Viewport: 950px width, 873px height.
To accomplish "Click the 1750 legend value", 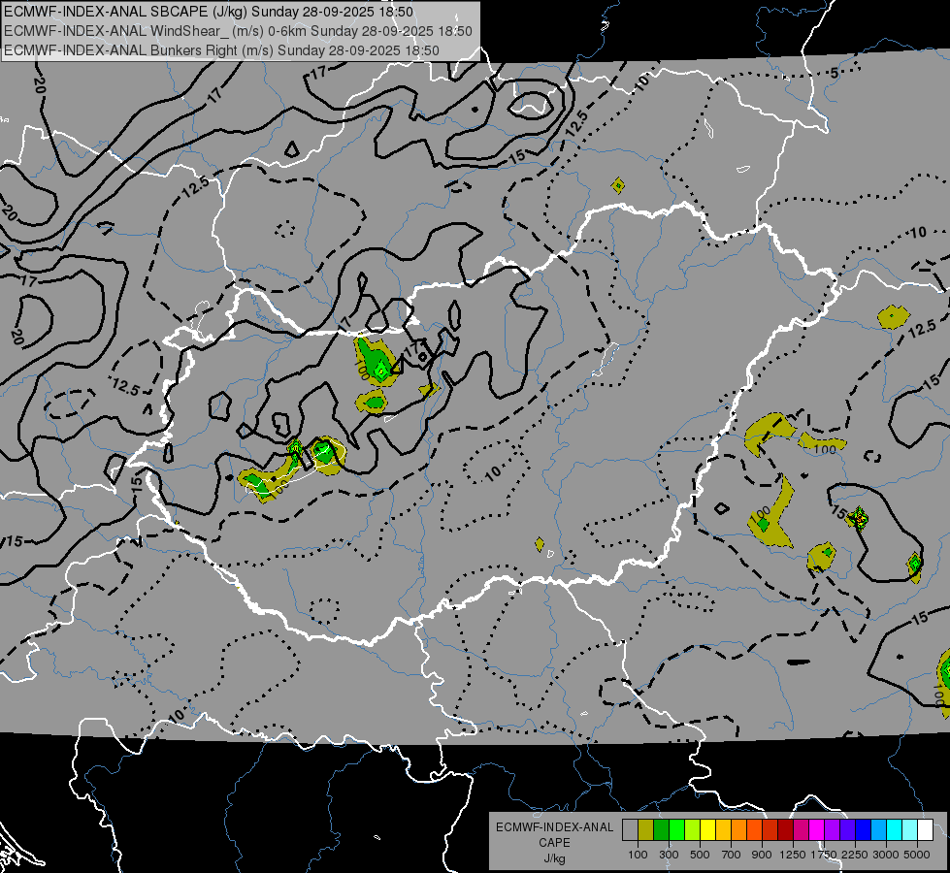I will click(x=824, y=855).
